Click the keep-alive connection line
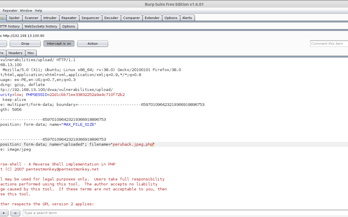Screen dimensions: 348x217 (13, 100)
